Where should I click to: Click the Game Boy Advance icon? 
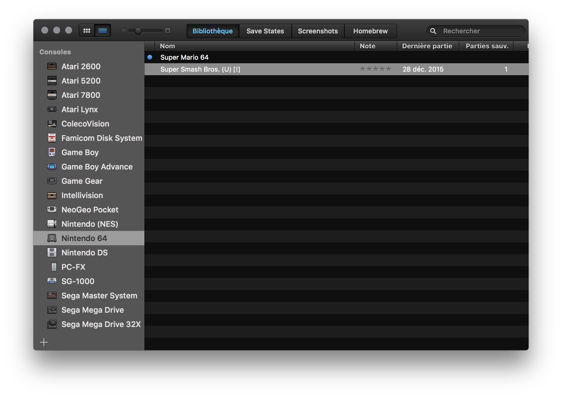coord(52,166)
